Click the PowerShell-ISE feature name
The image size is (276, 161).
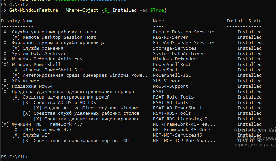coord(172,75)
